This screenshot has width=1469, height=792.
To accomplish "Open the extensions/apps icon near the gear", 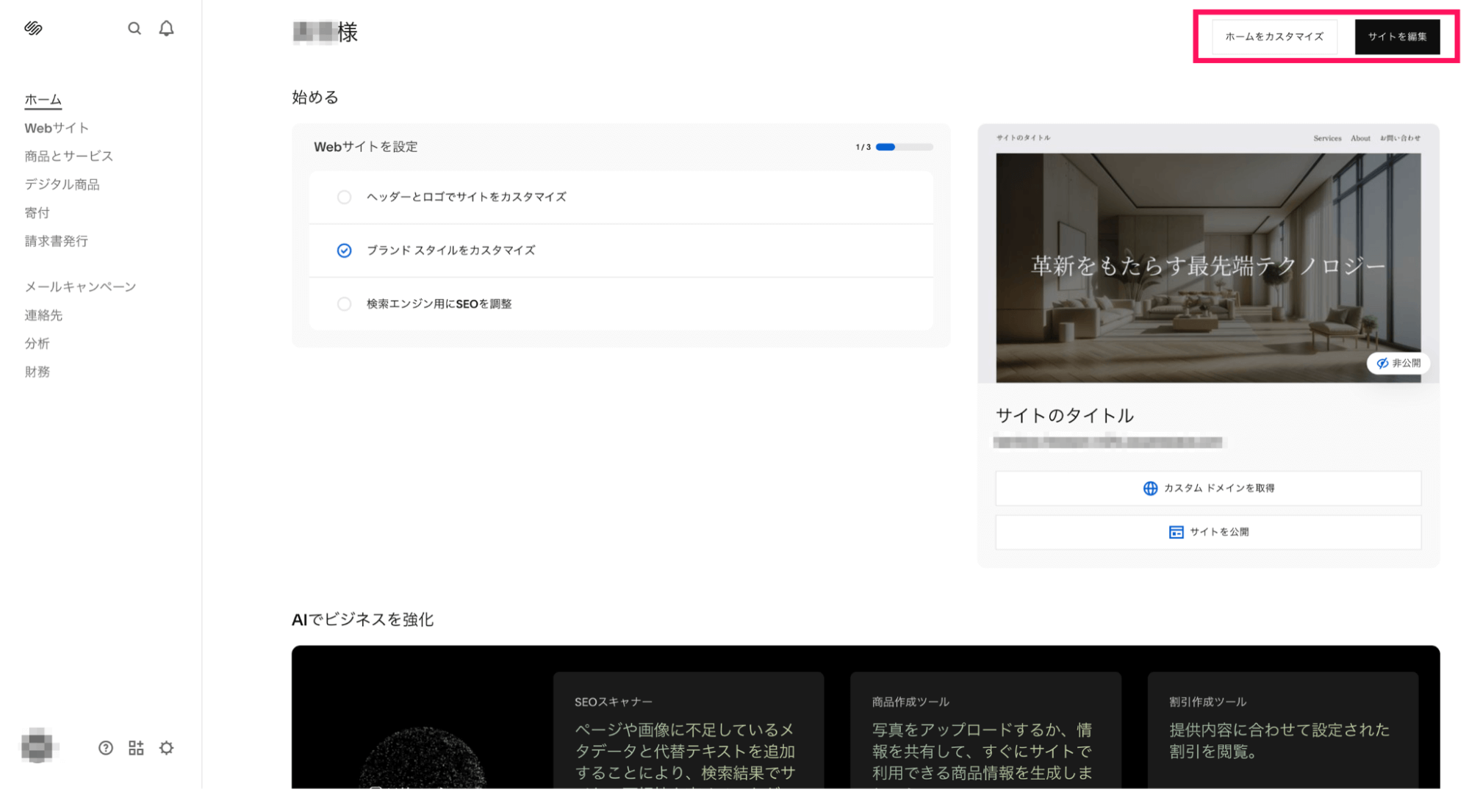I will click(x=135, y=747).
